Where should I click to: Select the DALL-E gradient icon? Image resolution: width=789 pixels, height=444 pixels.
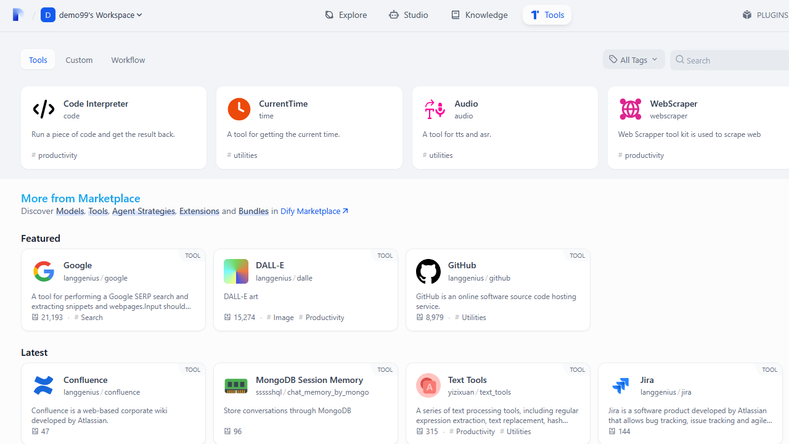[x=236, y=271]
